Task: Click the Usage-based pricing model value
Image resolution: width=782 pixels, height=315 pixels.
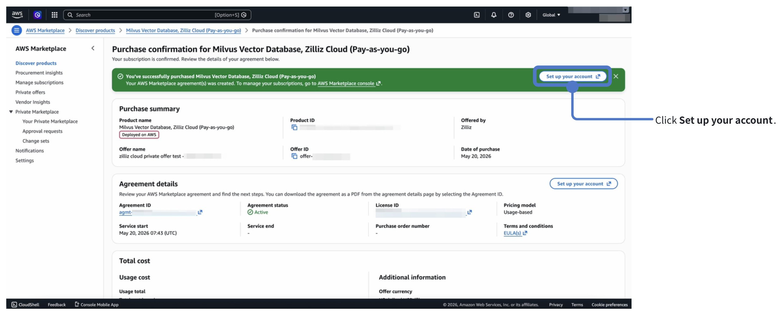Action: pos(518,212)
